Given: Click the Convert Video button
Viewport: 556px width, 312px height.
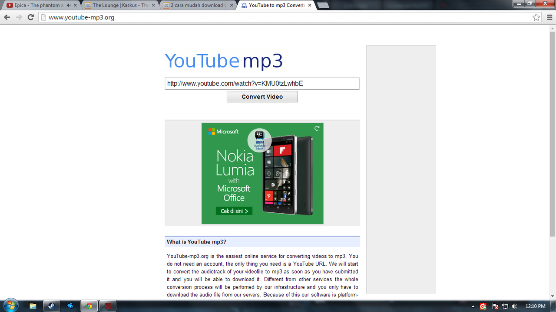Looking at the screenshot, I should [x=262, y=97].
